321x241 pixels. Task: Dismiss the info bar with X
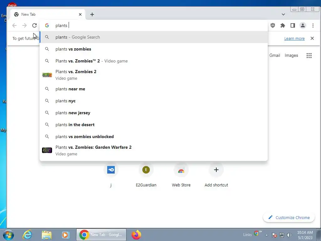(312, 38)
